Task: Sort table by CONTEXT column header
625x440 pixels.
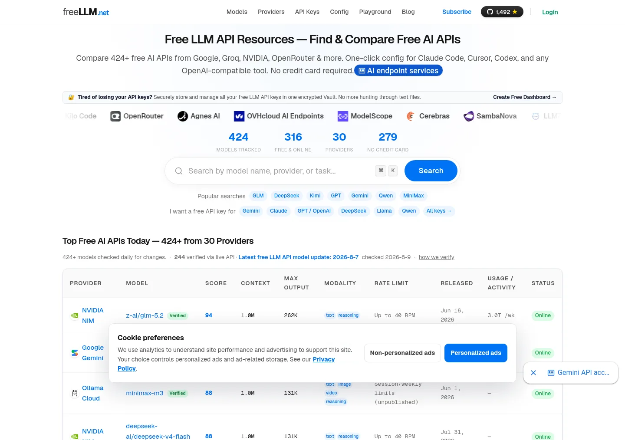Action: (256, 283)
